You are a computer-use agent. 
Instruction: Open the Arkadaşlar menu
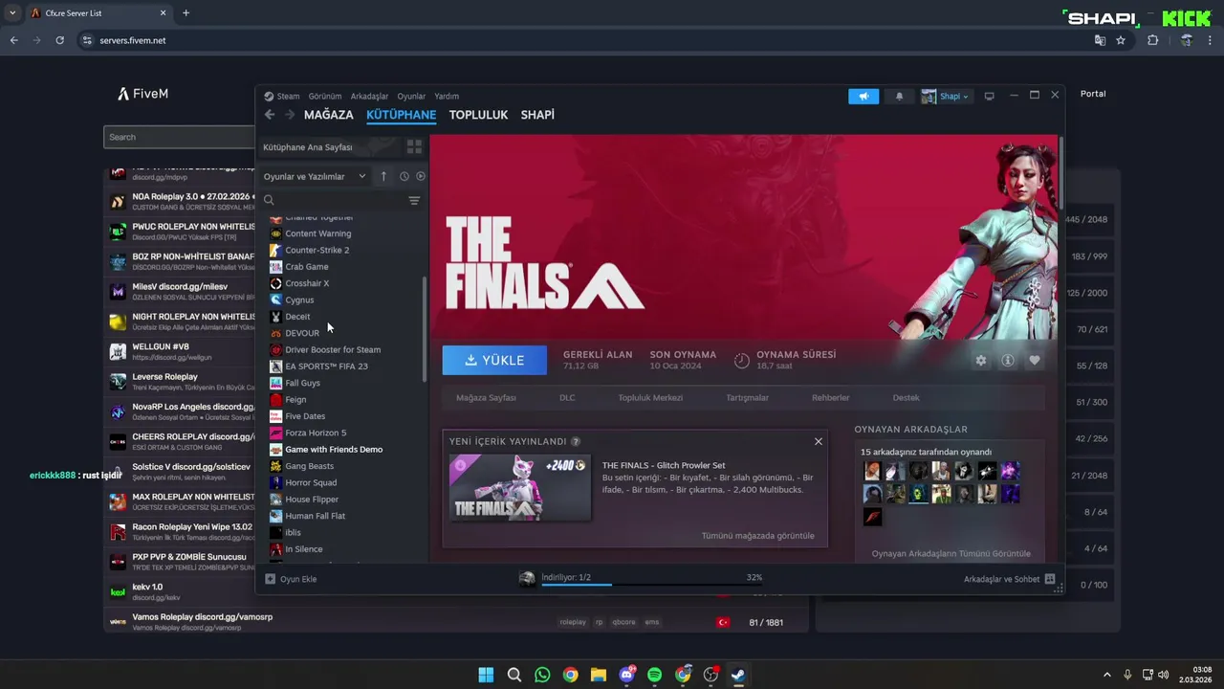[370, 96]
